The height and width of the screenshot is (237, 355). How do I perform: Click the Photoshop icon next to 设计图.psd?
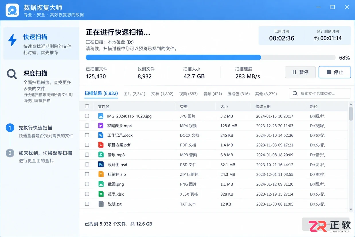coord(101,164)
